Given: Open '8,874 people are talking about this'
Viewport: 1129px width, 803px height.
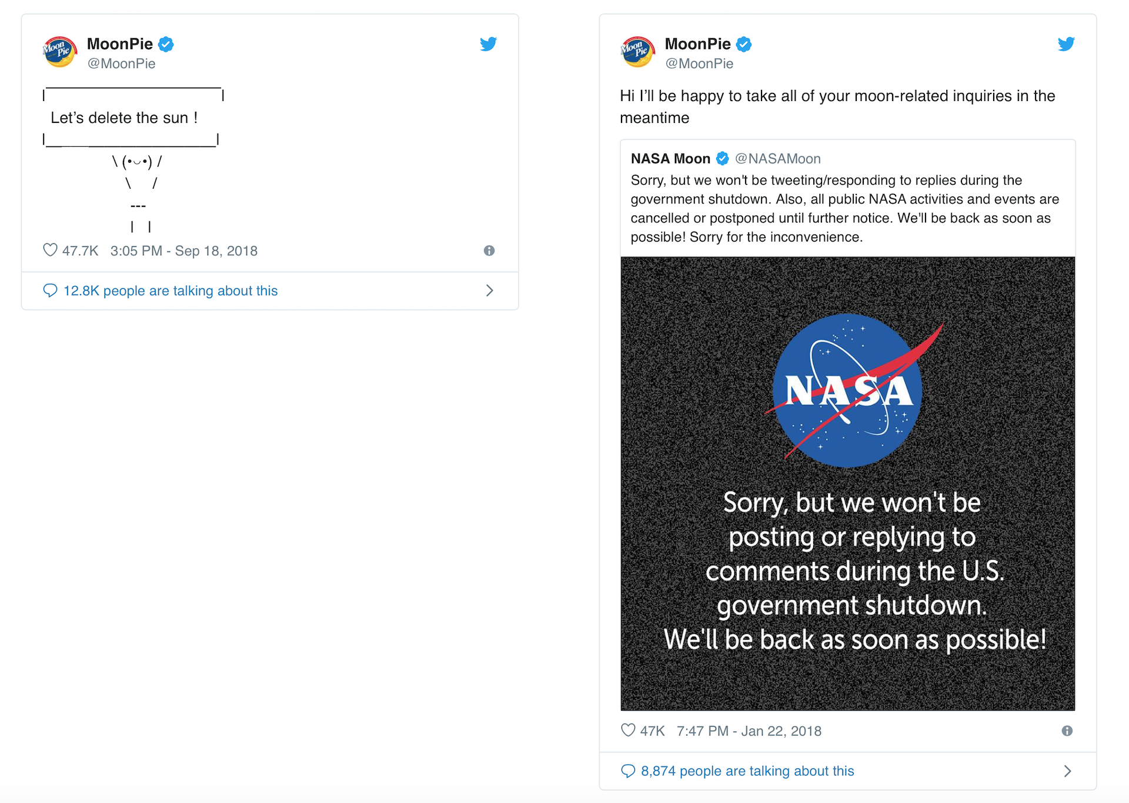Looking at the screenshot, I should pyautogui.click(x=747, y=771).
